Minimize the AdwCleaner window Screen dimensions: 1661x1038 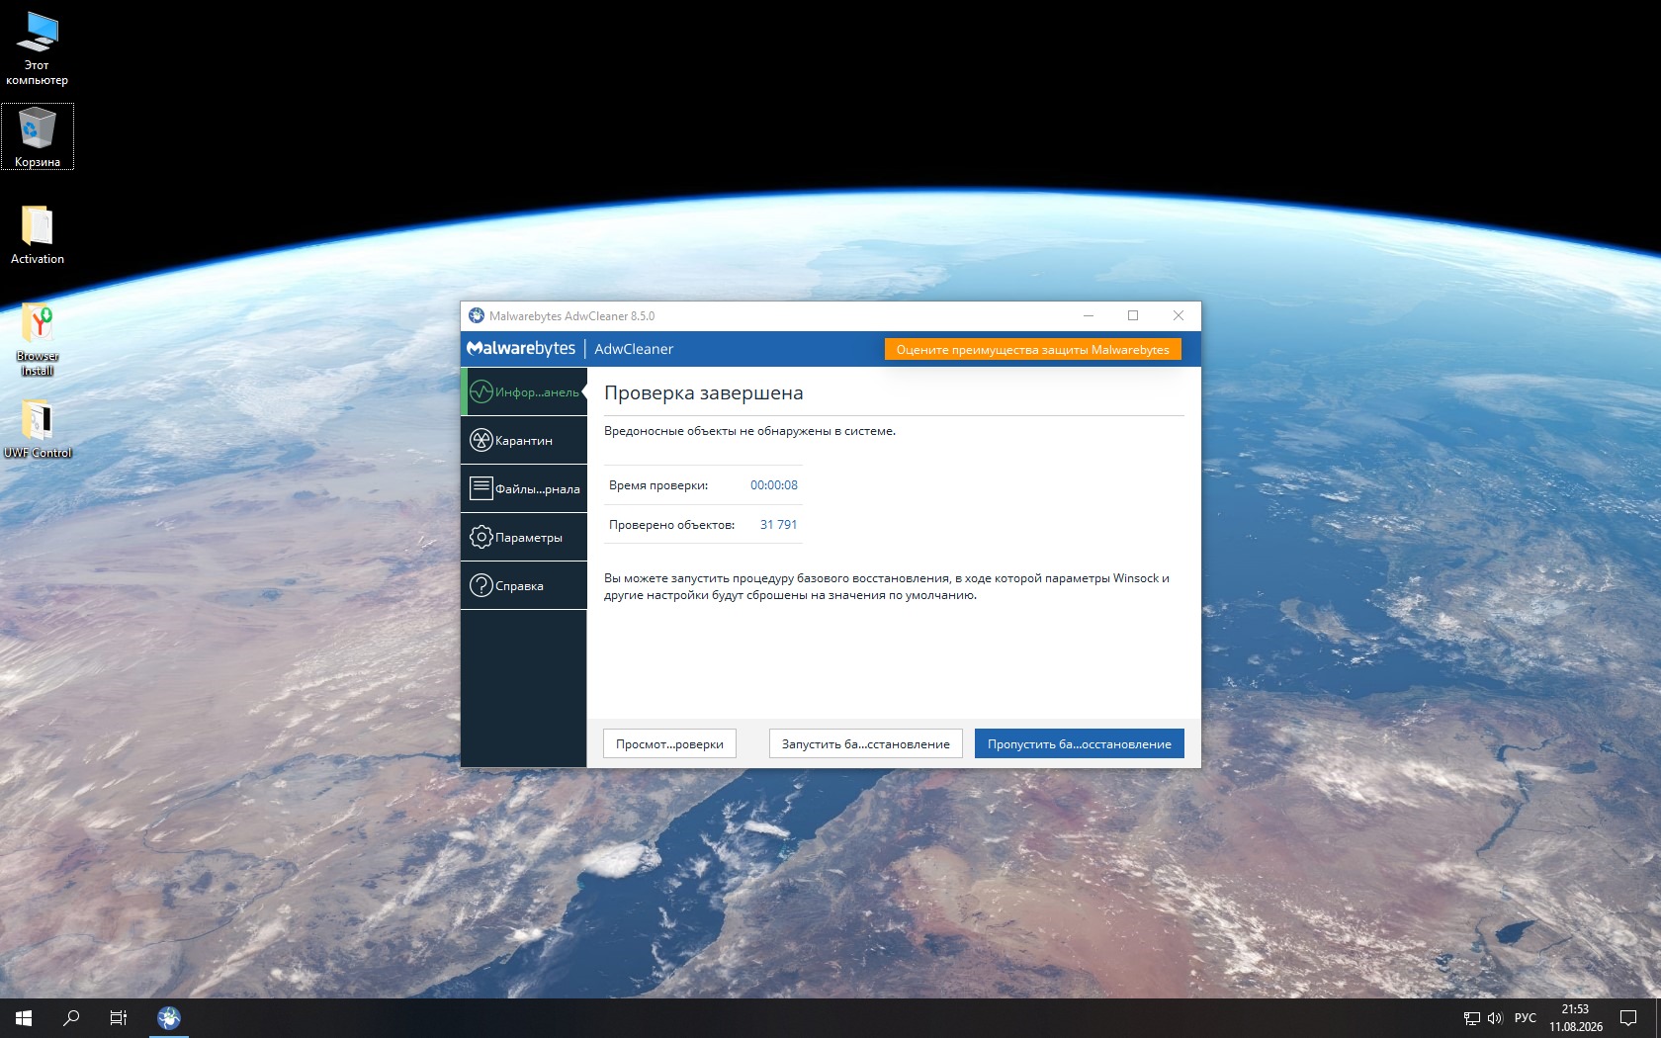pos(1089,316)
